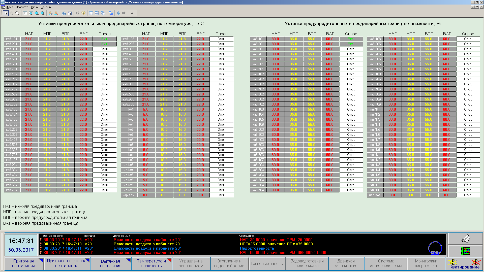Toggle polling for каб.201 humidity row
Screen dimensions: 484x272
pos(351,44)
